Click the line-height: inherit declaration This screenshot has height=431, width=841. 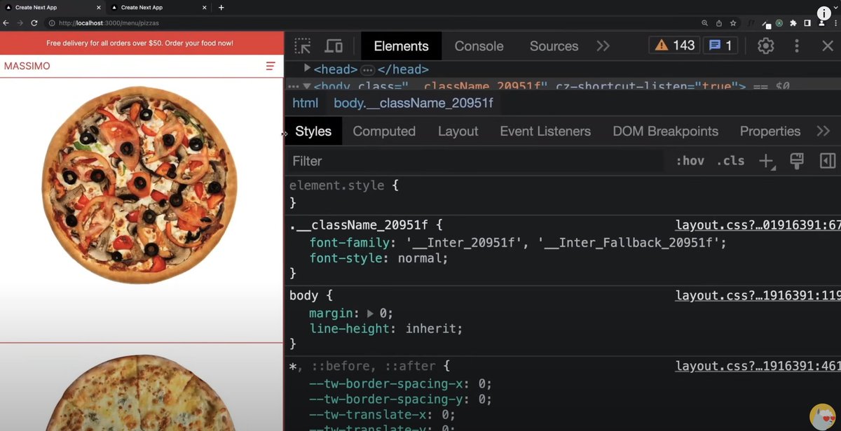(x=386, y=329)
